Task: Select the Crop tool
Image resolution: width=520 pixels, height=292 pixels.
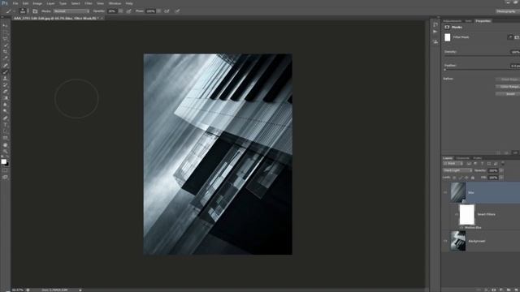Action: [x=5, y=52]
